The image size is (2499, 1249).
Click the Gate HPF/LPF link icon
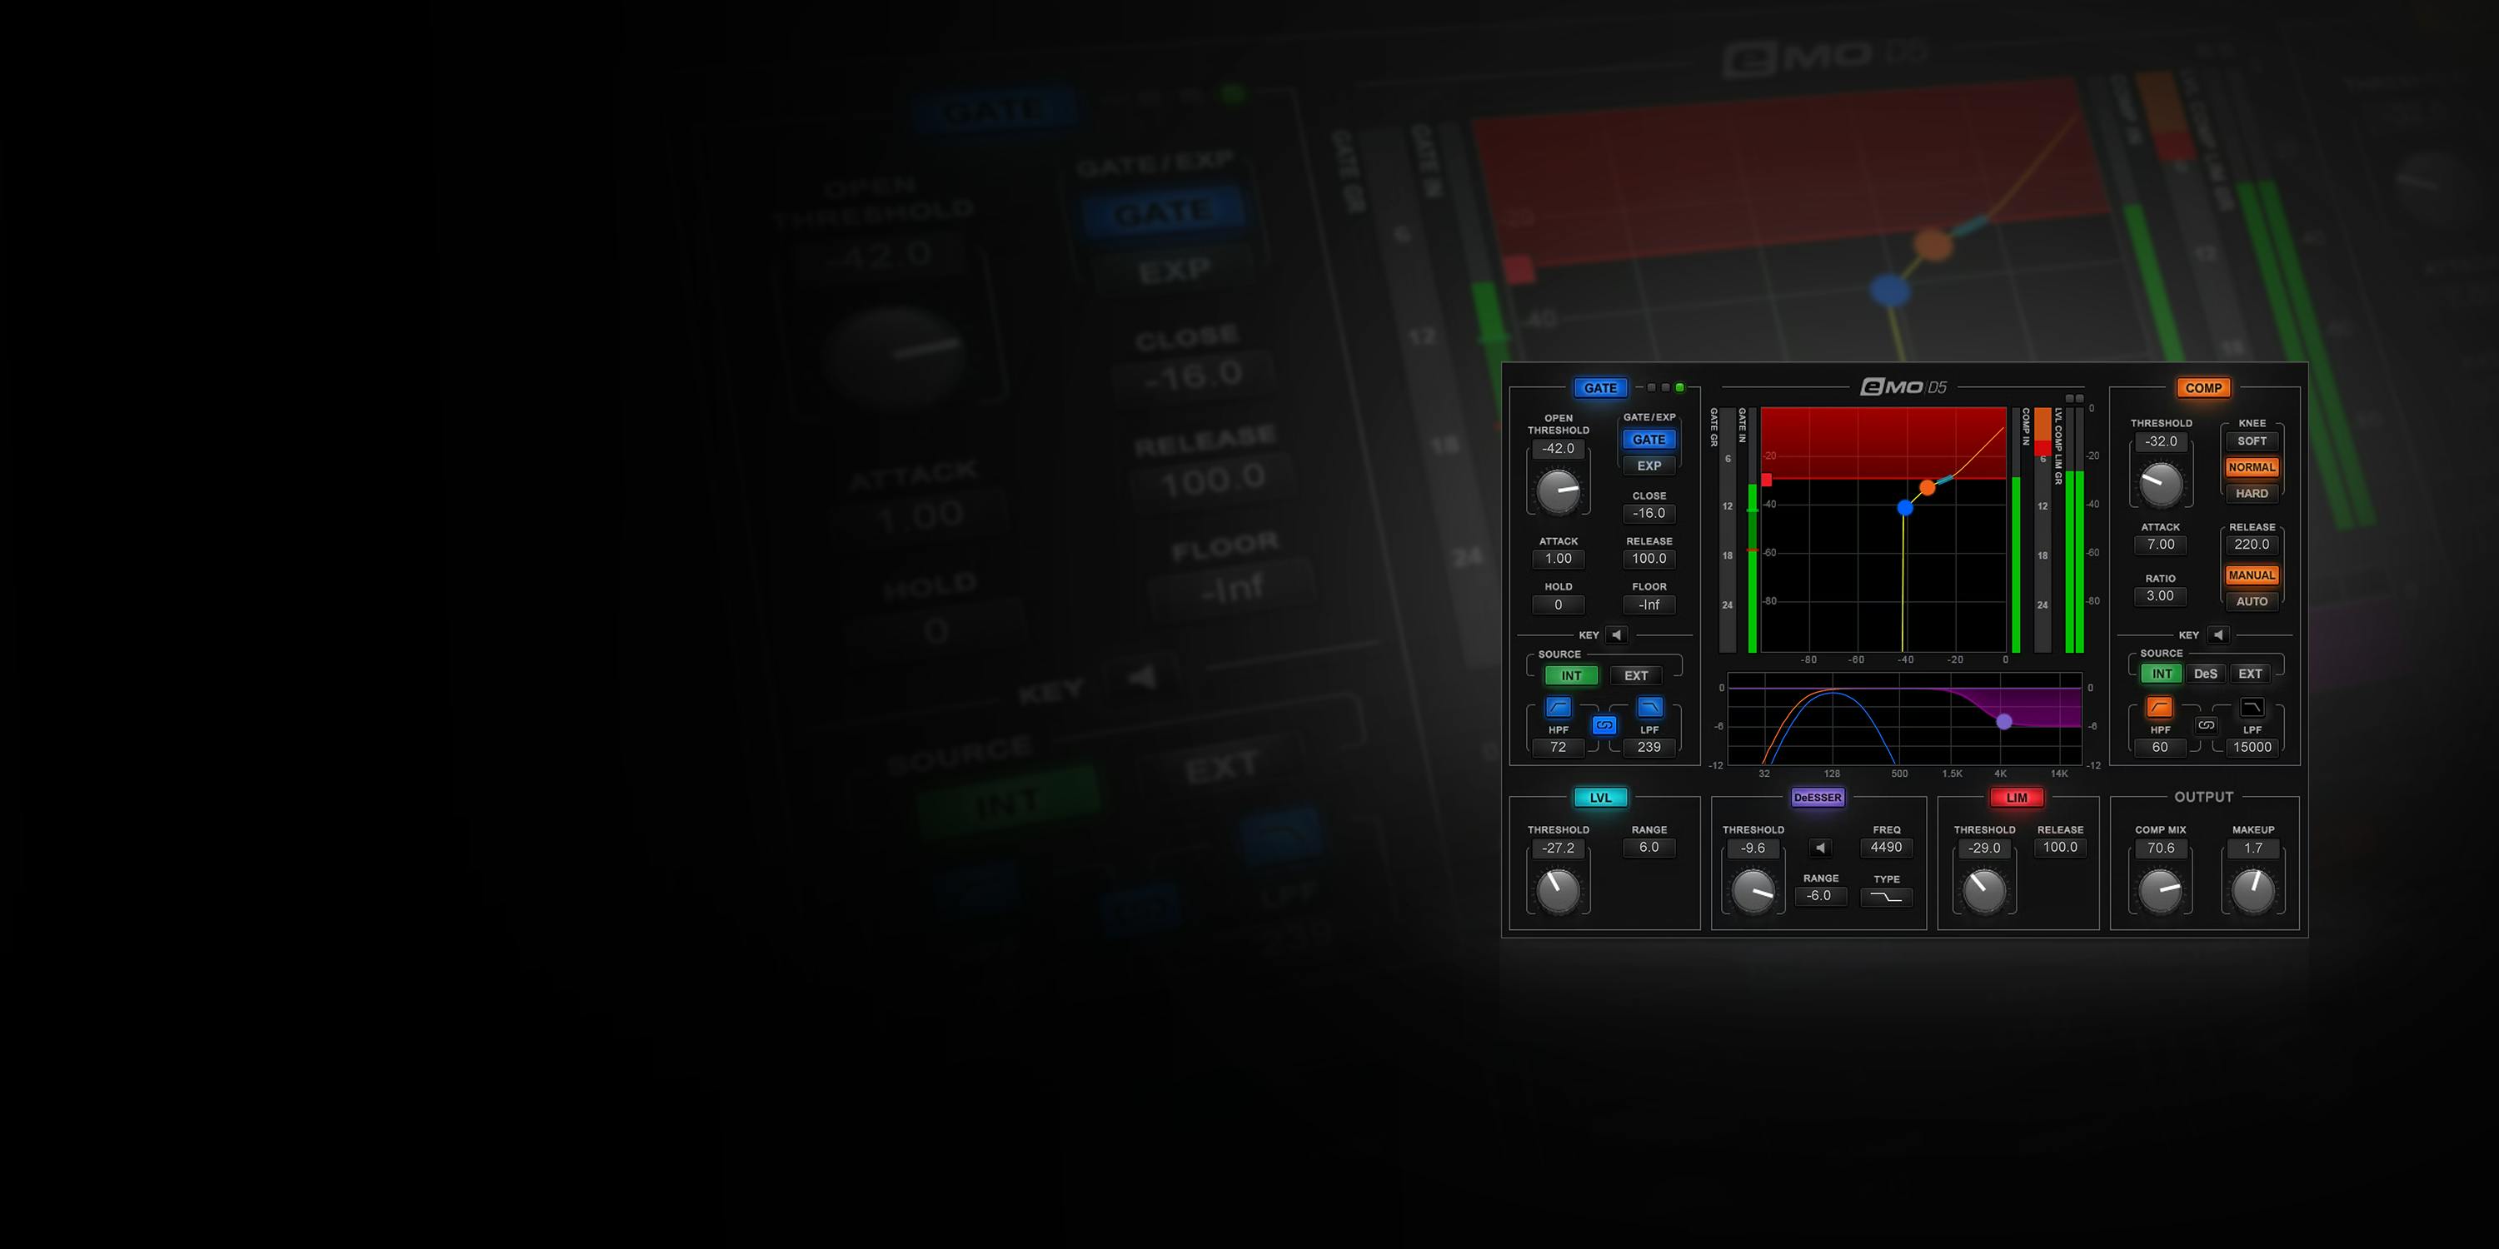[1604, 725]
